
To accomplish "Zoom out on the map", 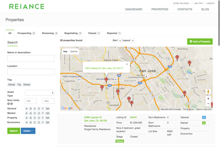I will point(208,104).
